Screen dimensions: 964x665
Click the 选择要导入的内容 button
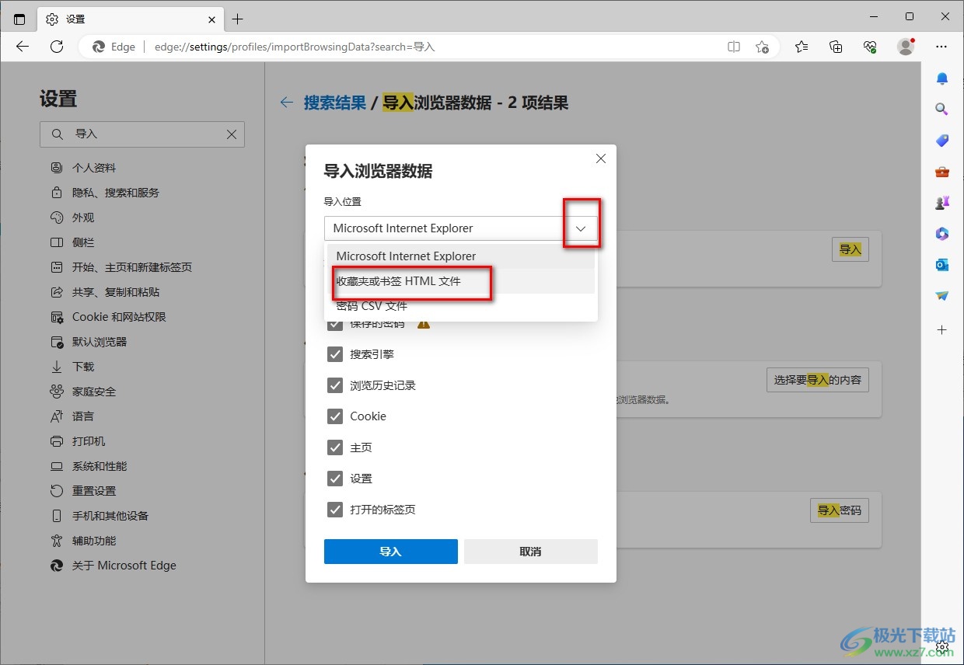click(x=817, y=381)
